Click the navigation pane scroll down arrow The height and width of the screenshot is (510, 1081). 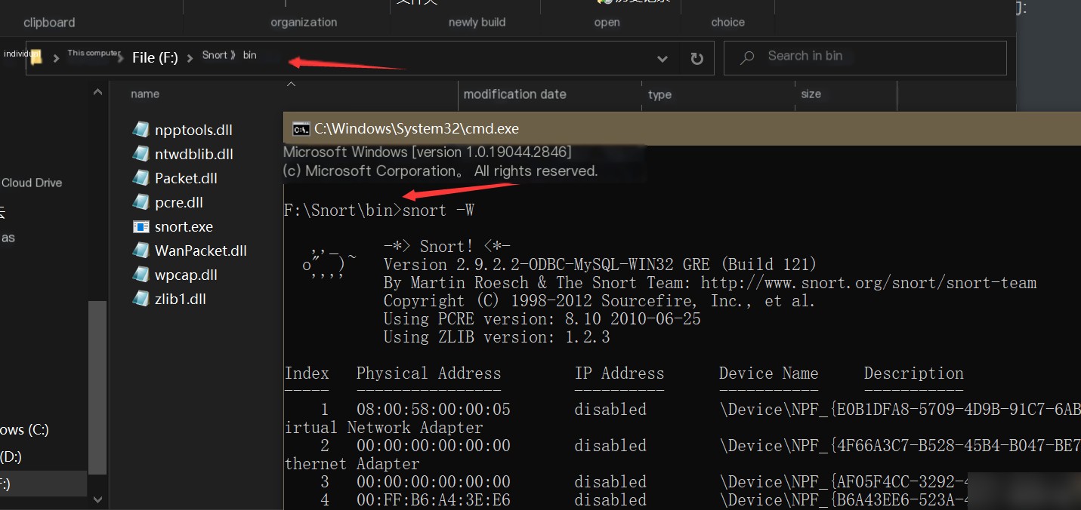(x=97, y=499)
